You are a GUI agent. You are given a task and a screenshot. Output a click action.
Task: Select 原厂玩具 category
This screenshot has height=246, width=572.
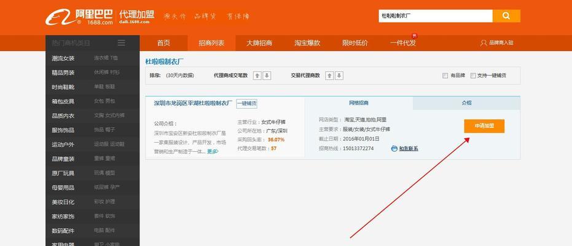coord(63,173)
